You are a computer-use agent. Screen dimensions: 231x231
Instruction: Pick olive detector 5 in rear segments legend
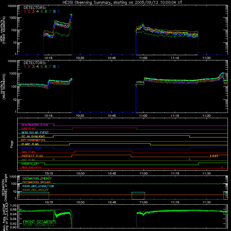coord(42,67)
